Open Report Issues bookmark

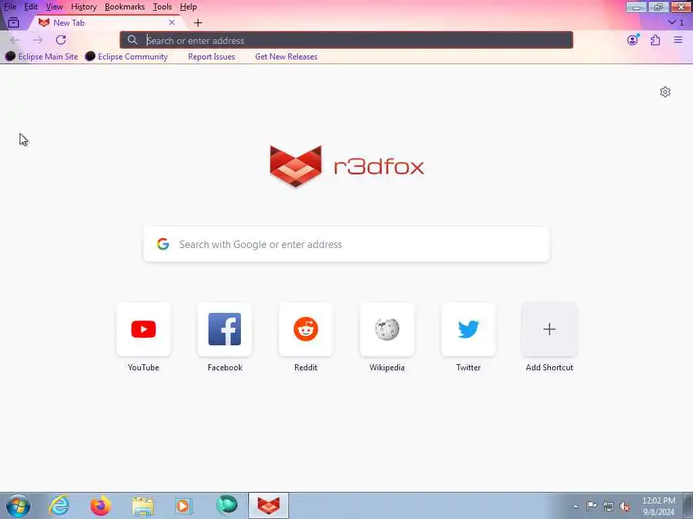(x=211, y=57)
